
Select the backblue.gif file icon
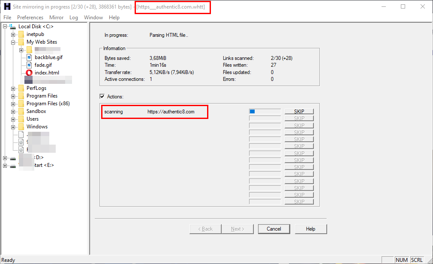[x=29, y=57]
